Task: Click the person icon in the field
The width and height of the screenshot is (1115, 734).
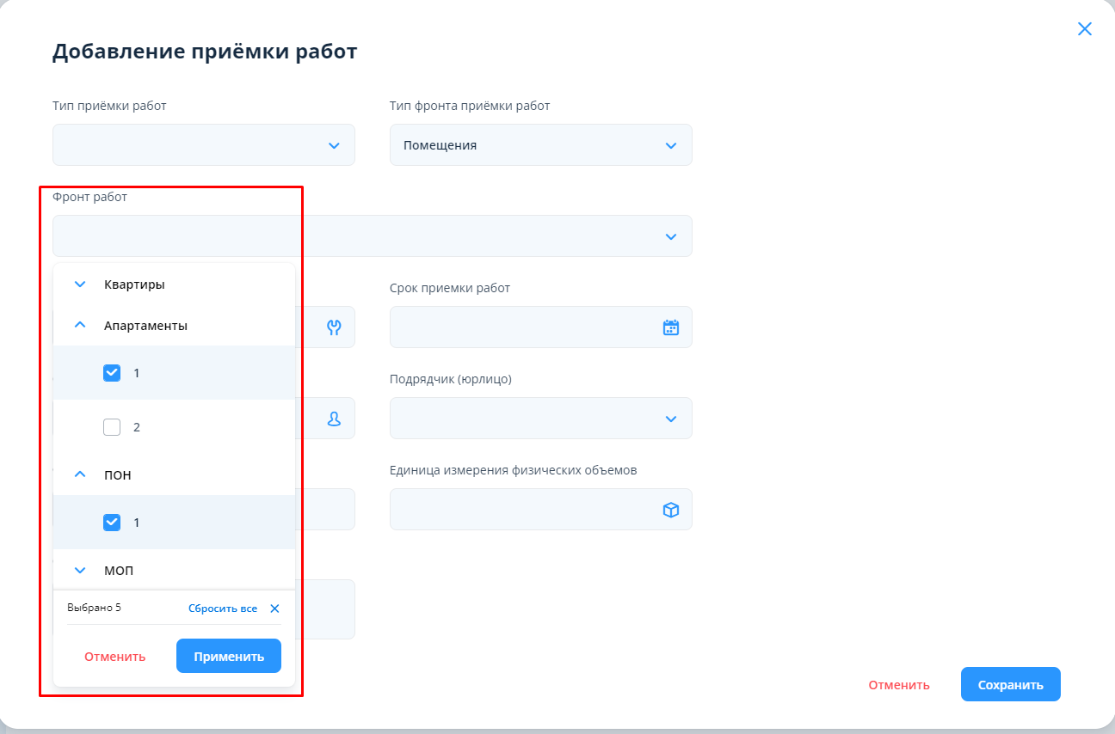Action: pos(334,419)
